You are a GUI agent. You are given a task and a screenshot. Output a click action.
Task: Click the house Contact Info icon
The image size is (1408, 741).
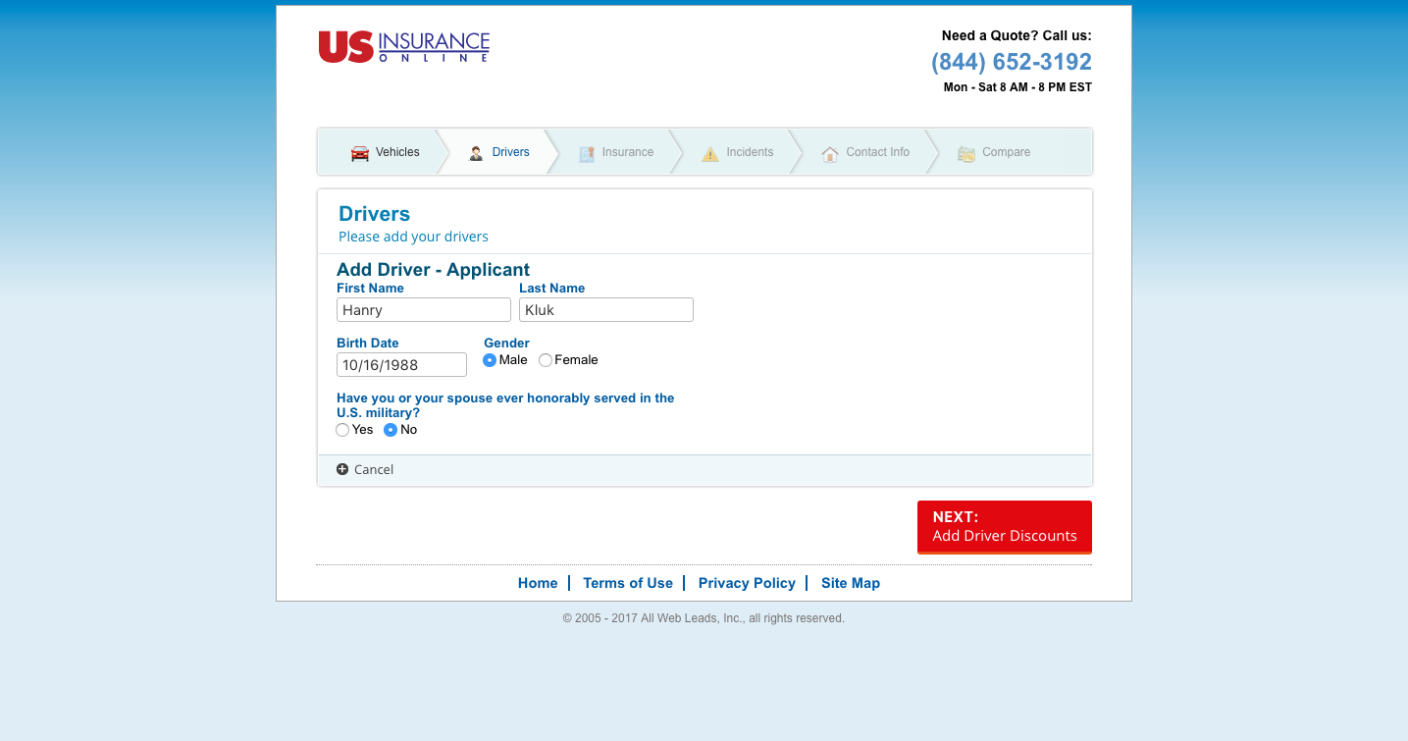(830, 153)
